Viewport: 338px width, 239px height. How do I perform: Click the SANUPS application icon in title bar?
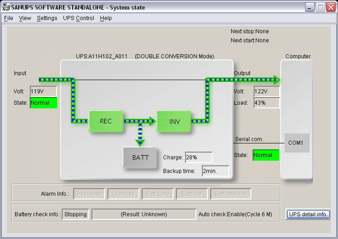[x=6, y=7]
